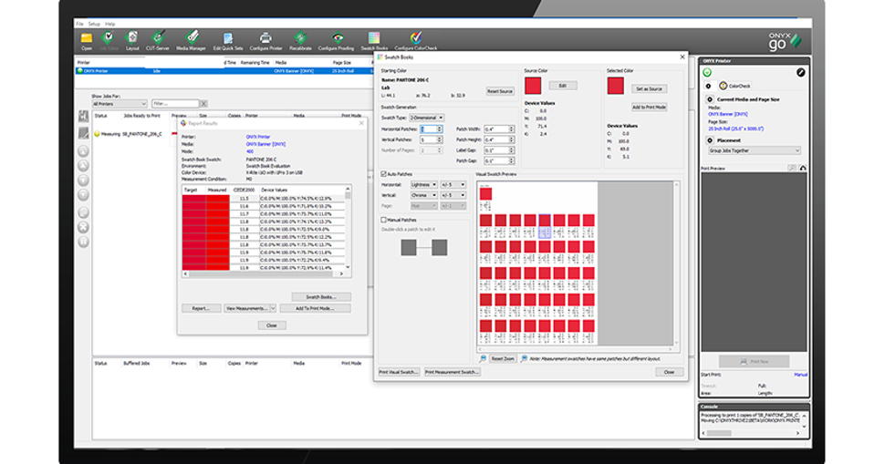This screenshot has height=464, width=885.
Task: Click the ColorCheck icon in printer panel
Action: [723, 86]
